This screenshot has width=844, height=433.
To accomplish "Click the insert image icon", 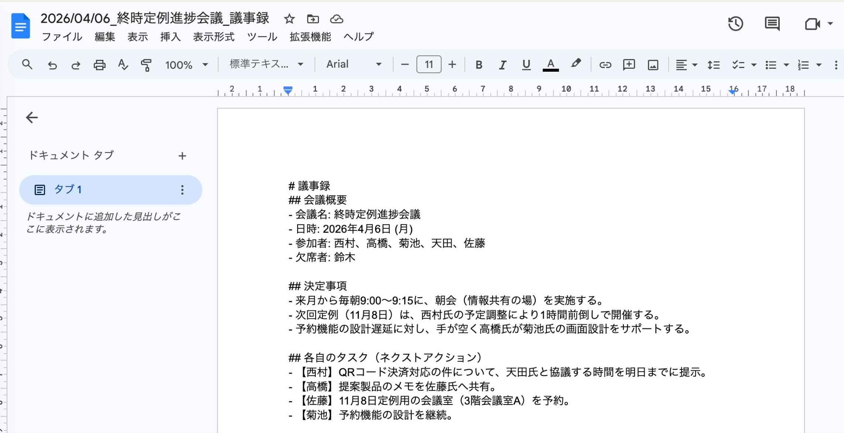I will (x=653, y=65).
